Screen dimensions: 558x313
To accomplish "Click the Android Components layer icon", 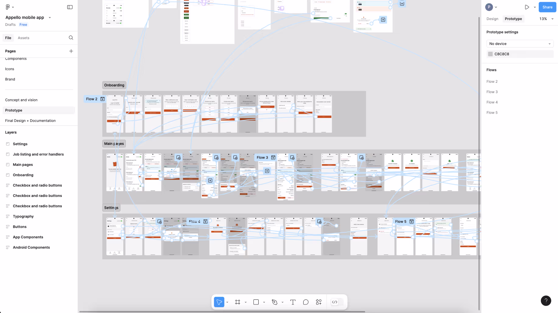I will [x=8, y=247].
